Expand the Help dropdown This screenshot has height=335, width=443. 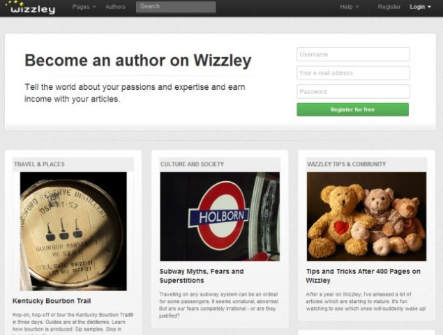point(350,7)
